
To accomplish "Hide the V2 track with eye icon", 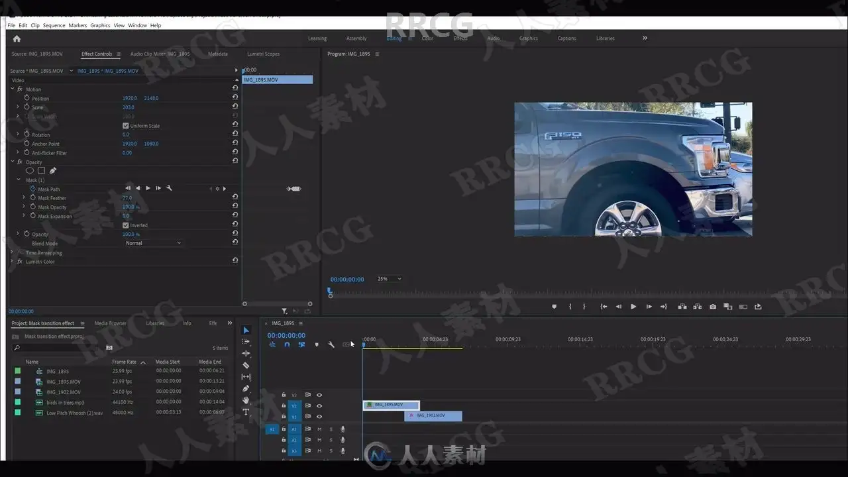I will click(319, 406).
